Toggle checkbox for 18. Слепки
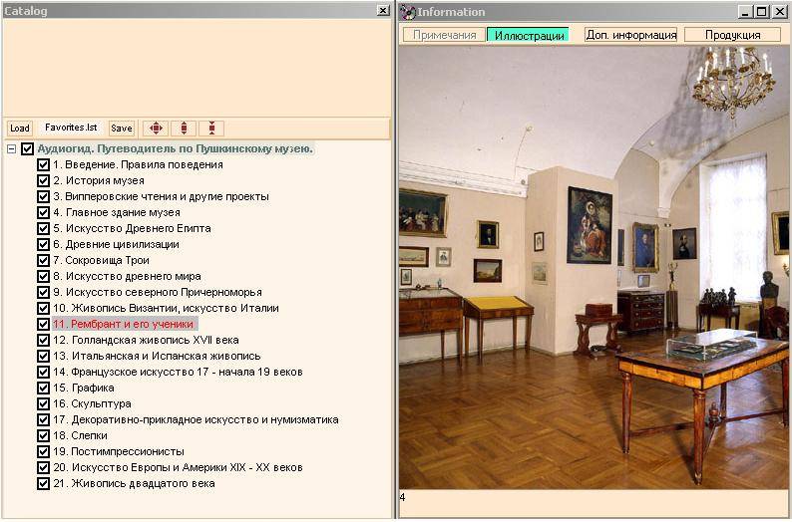Image resolution: width=792 pixels, height=522 pixels. (x=44, y=435)
